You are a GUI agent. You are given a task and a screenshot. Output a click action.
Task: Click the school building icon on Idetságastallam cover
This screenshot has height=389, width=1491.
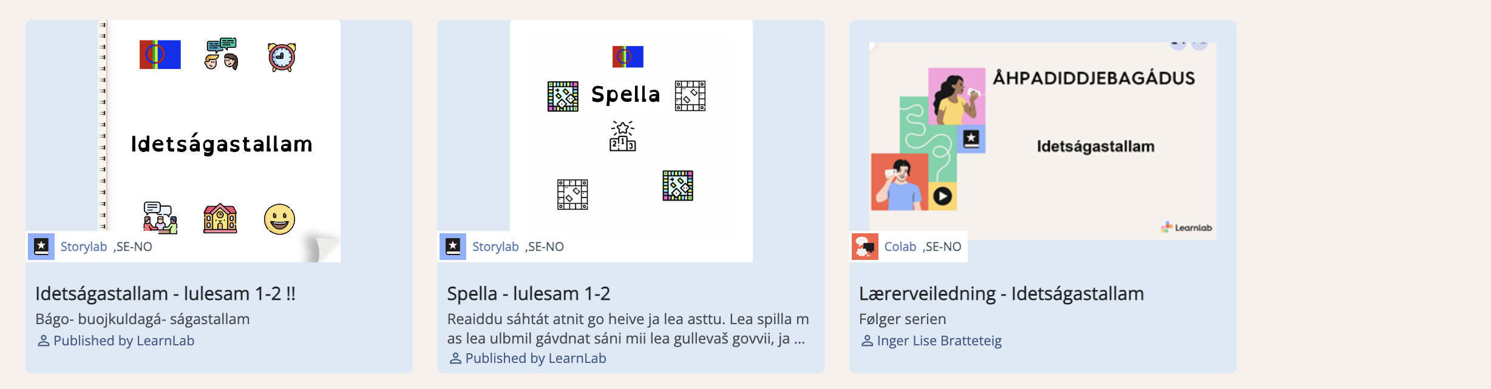[220, 219]
